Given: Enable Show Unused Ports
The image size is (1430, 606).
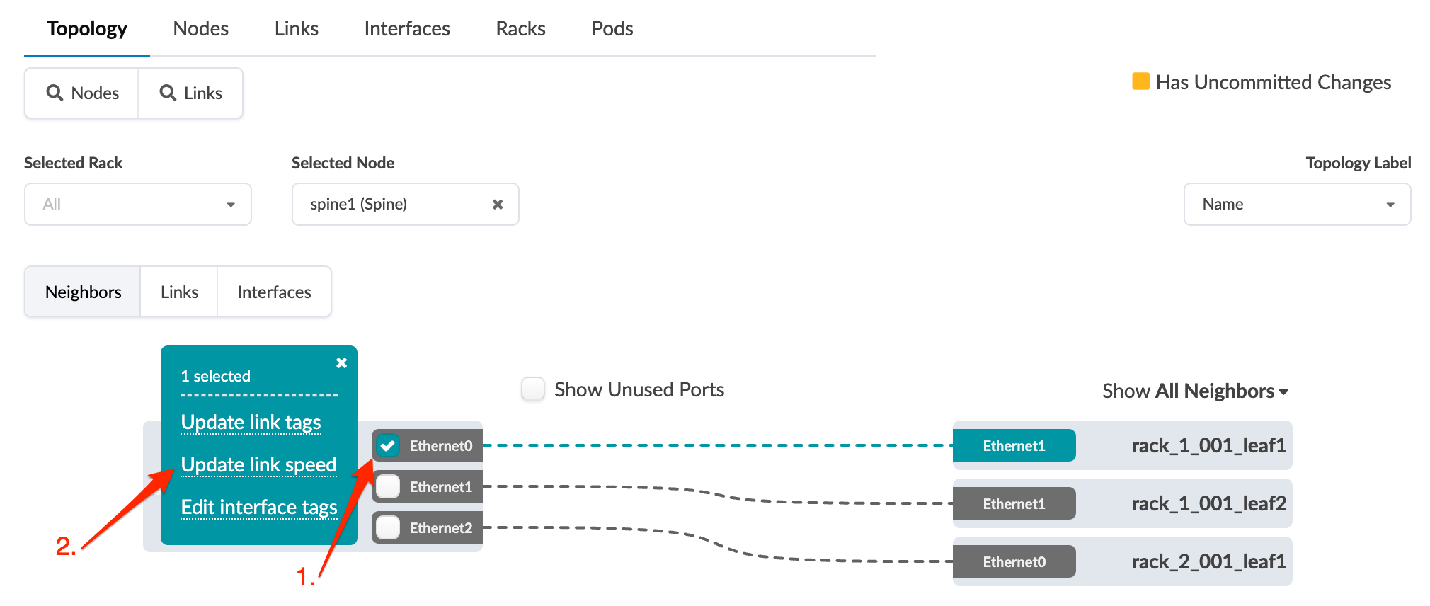Looking at the screenshot, I should (533, 389).
